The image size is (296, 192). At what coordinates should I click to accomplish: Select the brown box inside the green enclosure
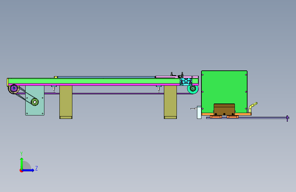coord(224,109)
